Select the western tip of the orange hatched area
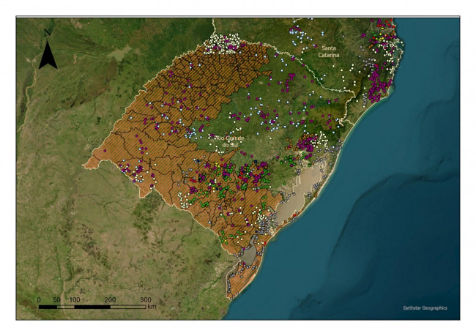This screenshot has width=476, height=336. click(x=88, y=163)
